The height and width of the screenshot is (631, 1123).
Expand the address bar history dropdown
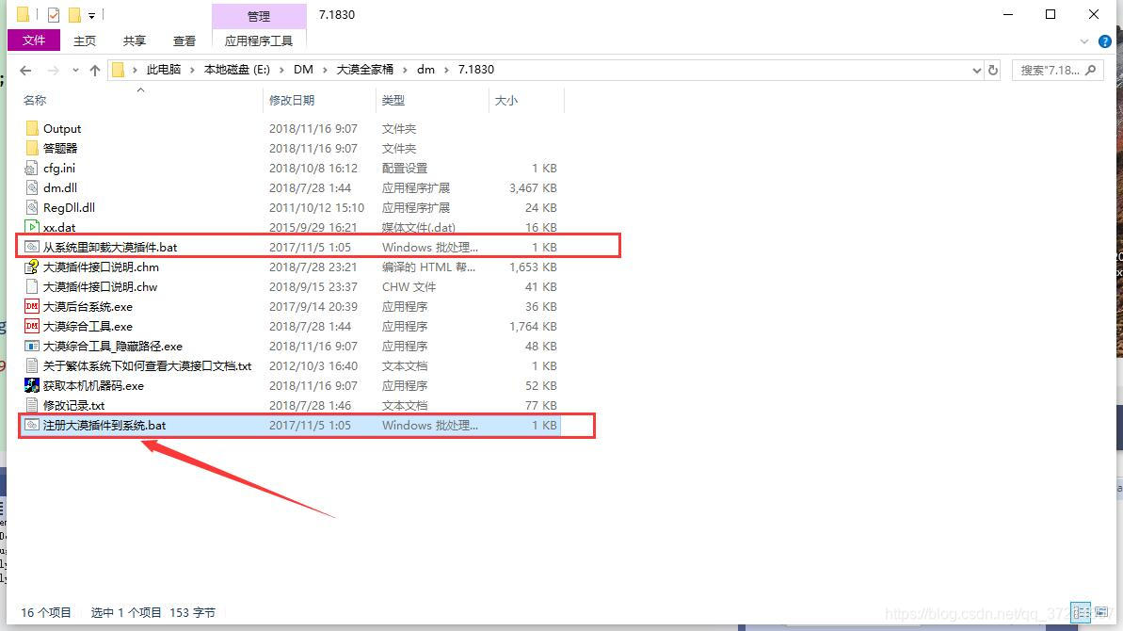point(976,71)
